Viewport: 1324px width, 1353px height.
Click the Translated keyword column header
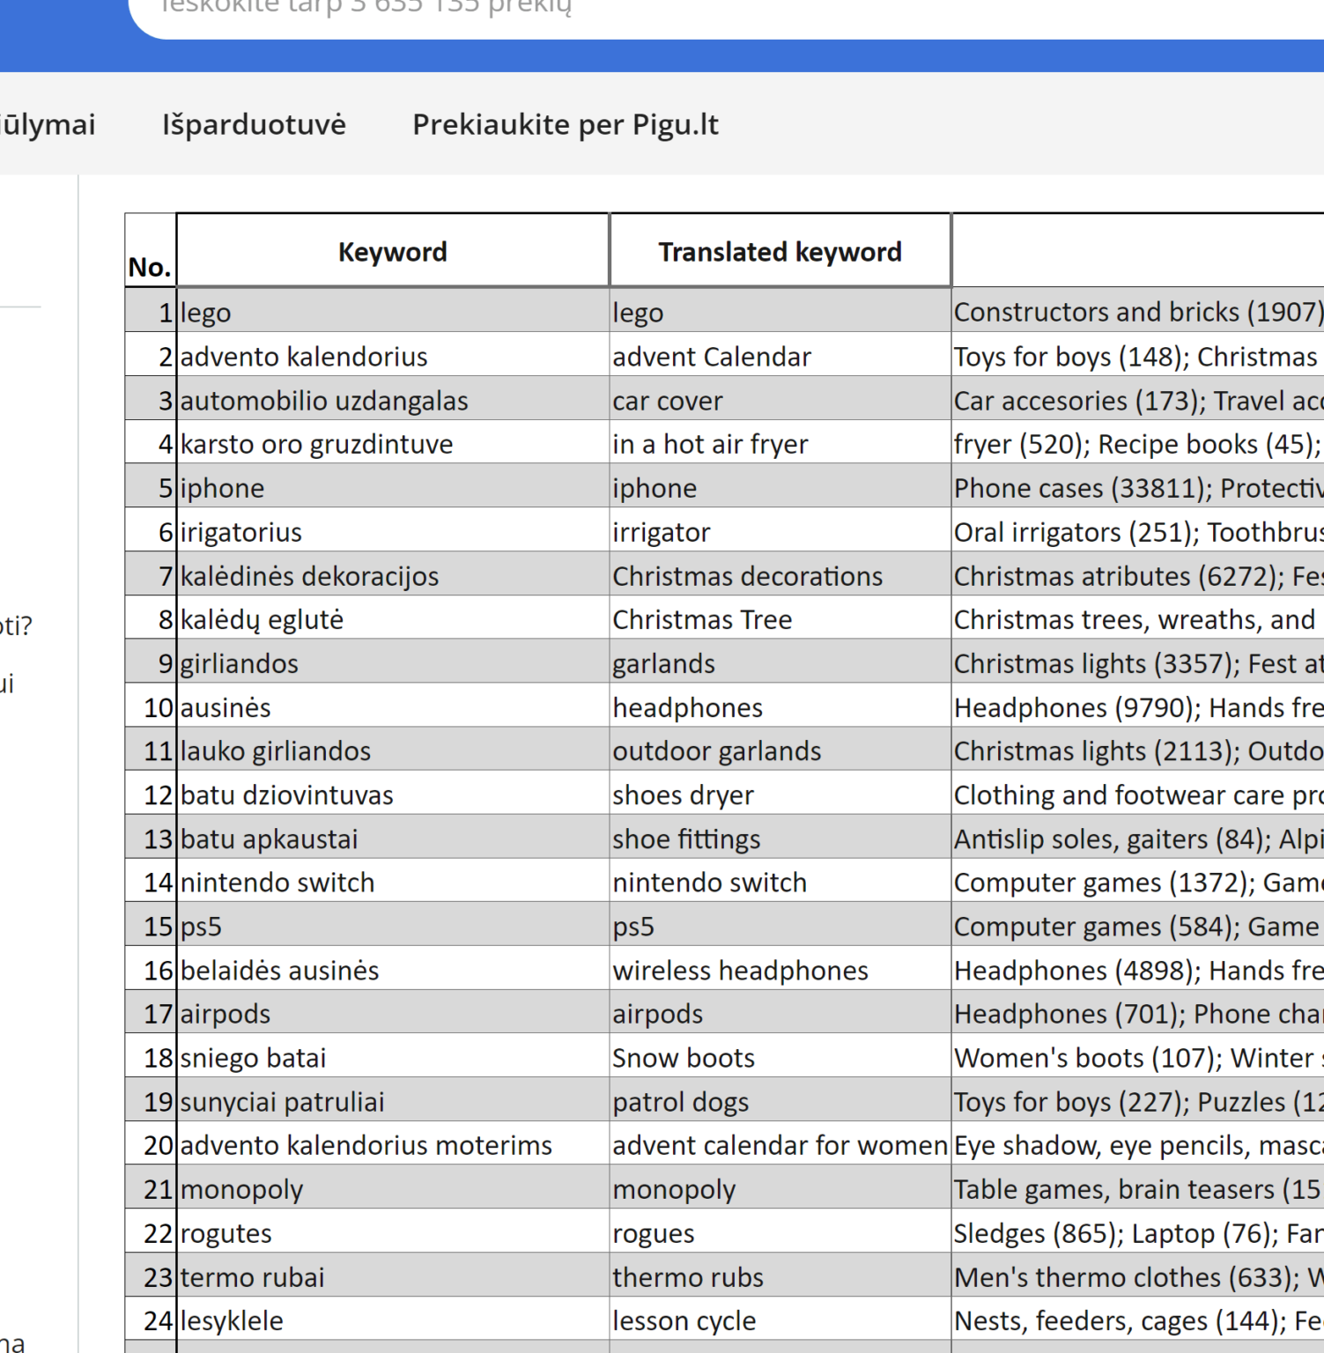click(x=780, y=250)
